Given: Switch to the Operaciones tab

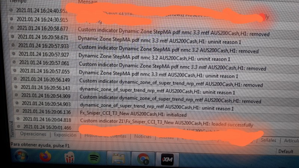Looking at the screenshot, I should pyautogui.click(x=33, y=134).
